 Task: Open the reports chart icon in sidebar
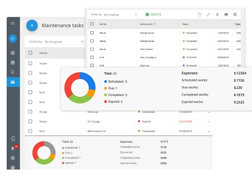(13, 62)
